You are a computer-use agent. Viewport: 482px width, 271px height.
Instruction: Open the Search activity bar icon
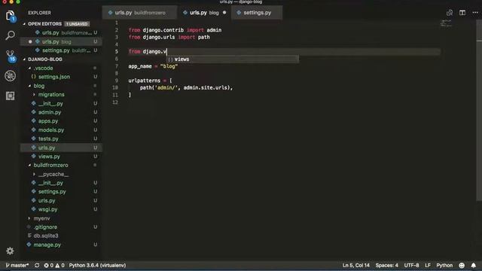10,35
